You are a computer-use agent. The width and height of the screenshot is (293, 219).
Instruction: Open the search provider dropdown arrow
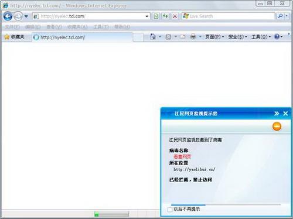(x=287, y=16)
